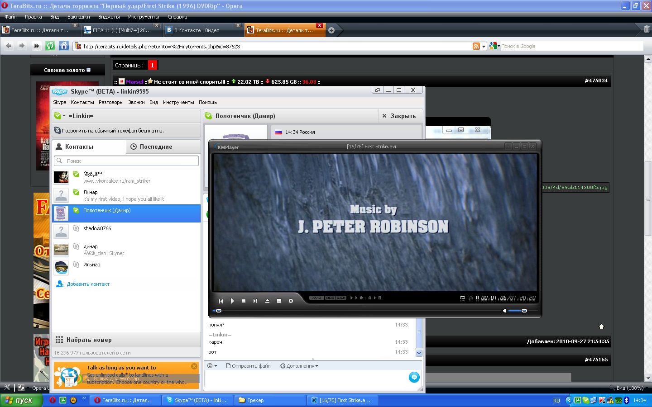Open emoticon picker dropdown in Skype chat
Image resolution: width=652 pixels, height=407 pixels.
[x=212, y=366]
